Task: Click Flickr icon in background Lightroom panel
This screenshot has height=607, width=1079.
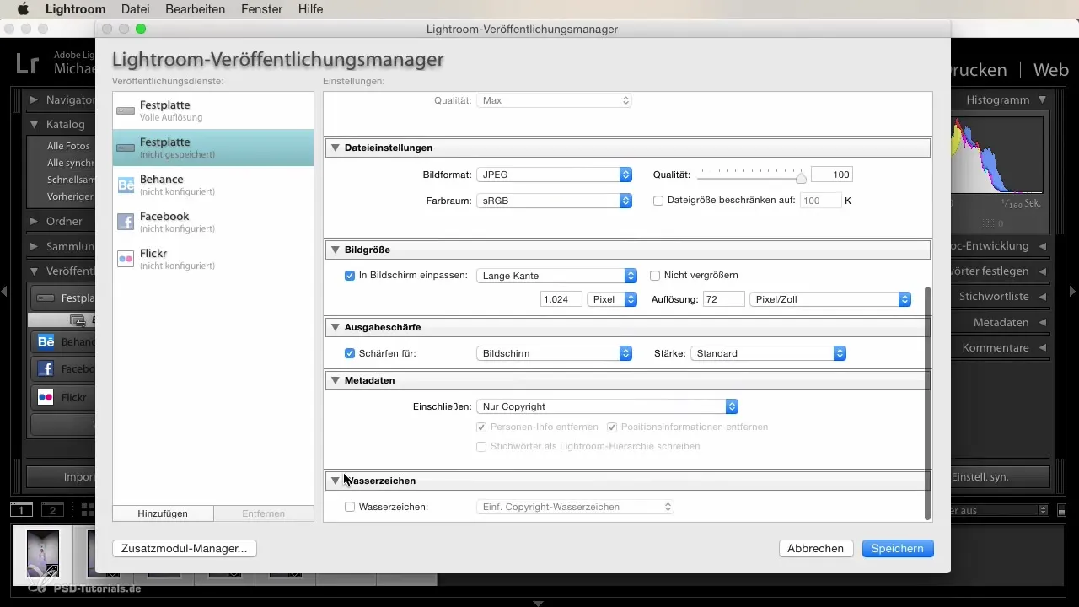Action: click(46, 397)
